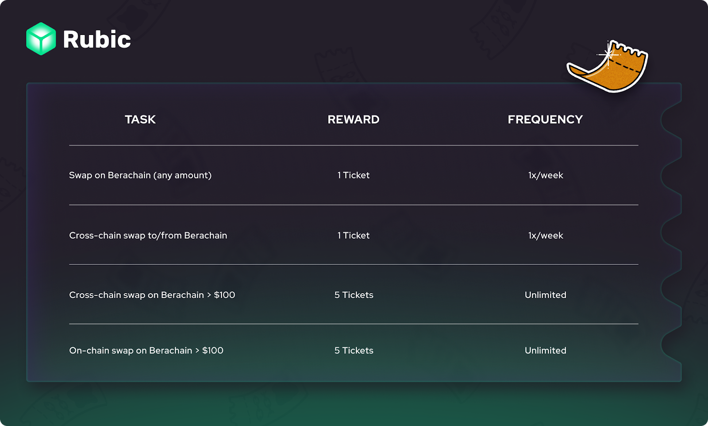
Task: Click the Rubic brand name text
Action: point(97,39)
